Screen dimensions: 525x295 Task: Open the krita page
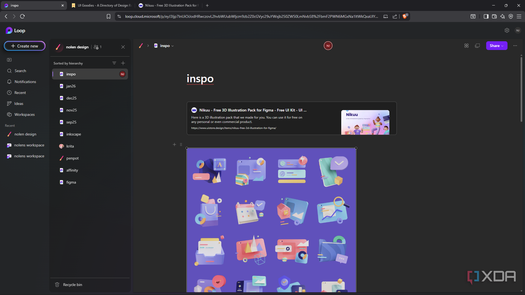click(x=90, y=146)
